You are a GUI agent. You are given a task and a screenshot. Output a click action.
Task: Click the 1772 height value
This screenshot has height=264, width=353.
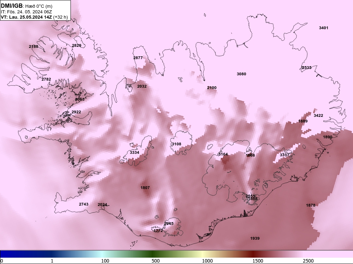coord(158,231)
